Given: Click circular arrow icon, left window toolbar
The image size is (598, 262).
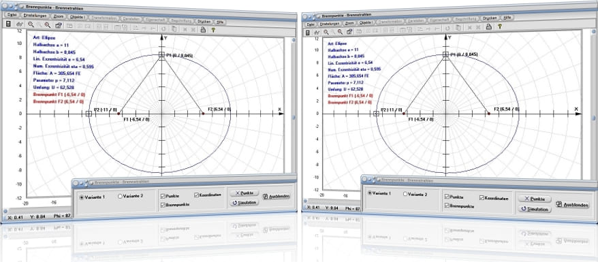Looking at the screenshot, I should [x=163, y=29].
